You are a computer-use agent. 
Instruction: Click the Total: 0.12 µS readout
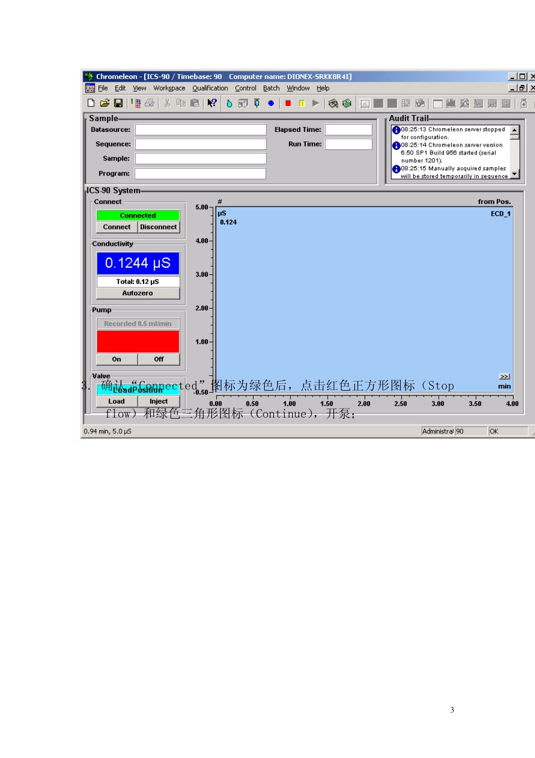pos(138,282)
